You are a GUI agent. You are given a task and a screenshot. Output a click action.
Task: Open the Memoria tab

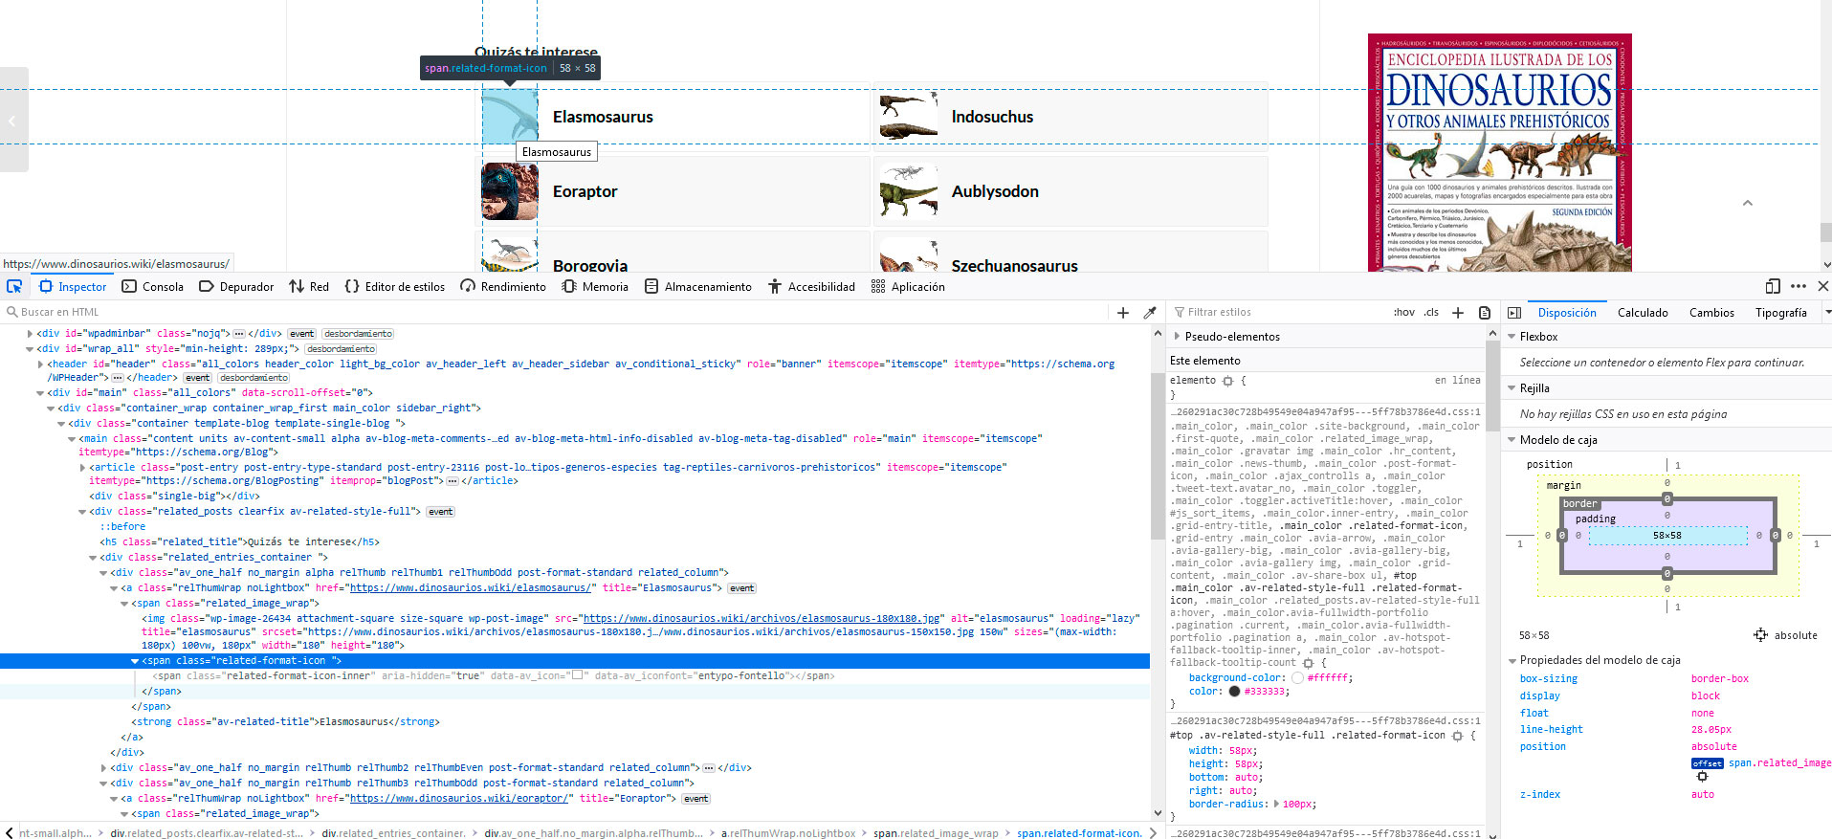(595, 286)
